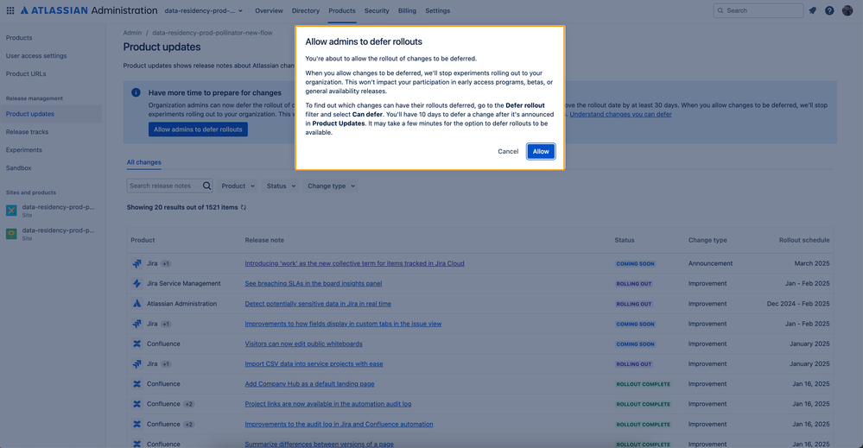
Task: Click the Announcement change type cell
Action: [710, 263]
